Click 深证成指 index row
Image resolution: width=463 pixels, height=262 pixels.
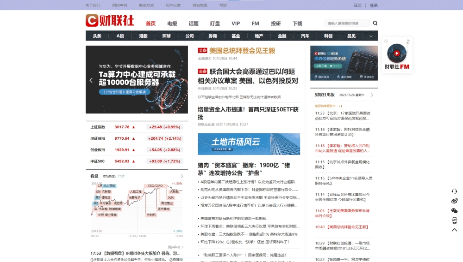(137, 138)
